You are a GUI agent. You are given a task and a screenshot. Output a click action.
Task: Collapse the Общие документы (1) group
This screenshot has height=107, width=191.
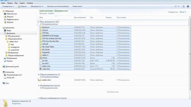point(39,75)
